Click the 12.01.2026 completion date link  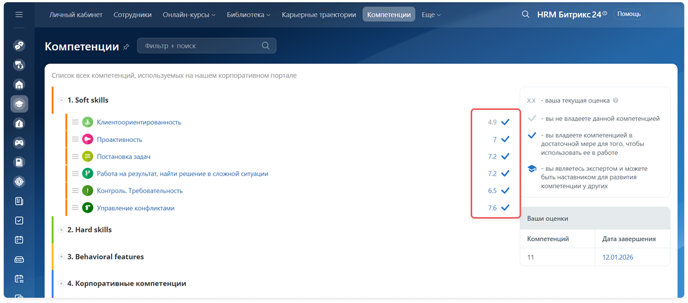(x=617, y=257)
